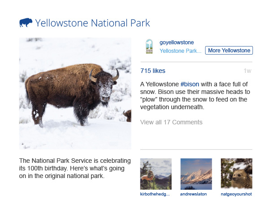Follow the #bison hashtag link
The image size is (269, 208).
190,84
